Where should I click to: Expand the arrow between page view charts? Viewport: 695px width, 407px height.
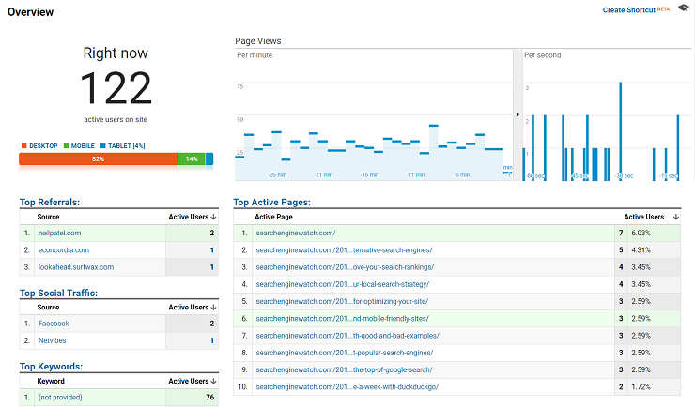tap(518, 114)
